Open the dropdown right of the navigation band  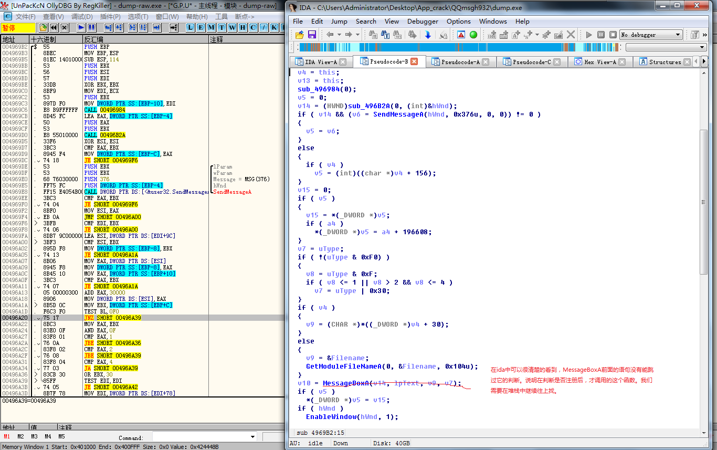tap(702, 47)
